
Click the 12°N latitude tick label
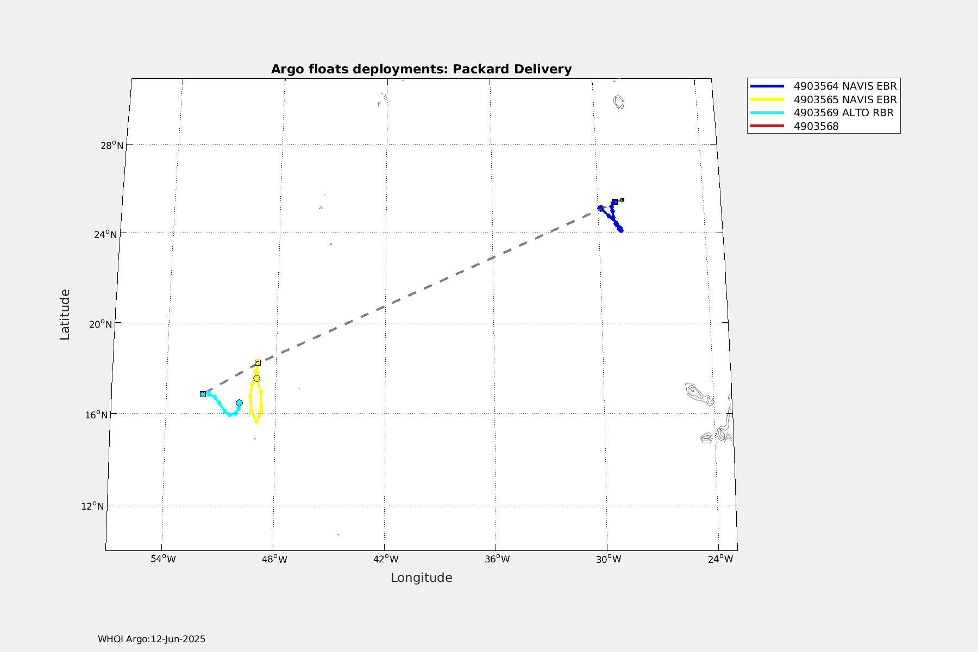click(93, 506)
